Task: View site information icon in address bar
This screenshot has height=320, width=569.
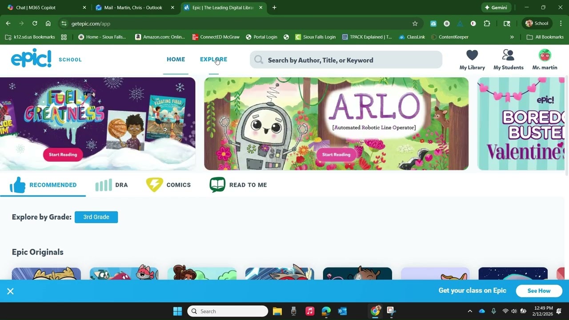Action: [64, 24]
